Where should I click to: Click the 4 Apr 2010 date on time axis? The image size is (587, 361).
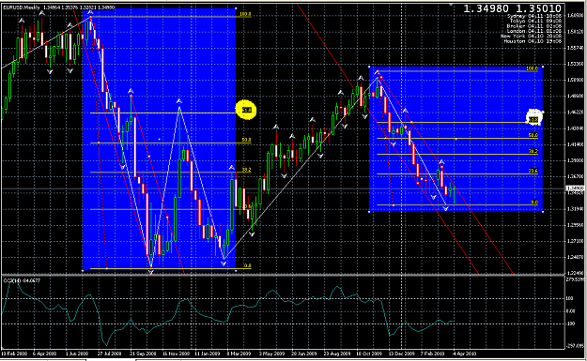pyautogui.click(x=465, y=353)
